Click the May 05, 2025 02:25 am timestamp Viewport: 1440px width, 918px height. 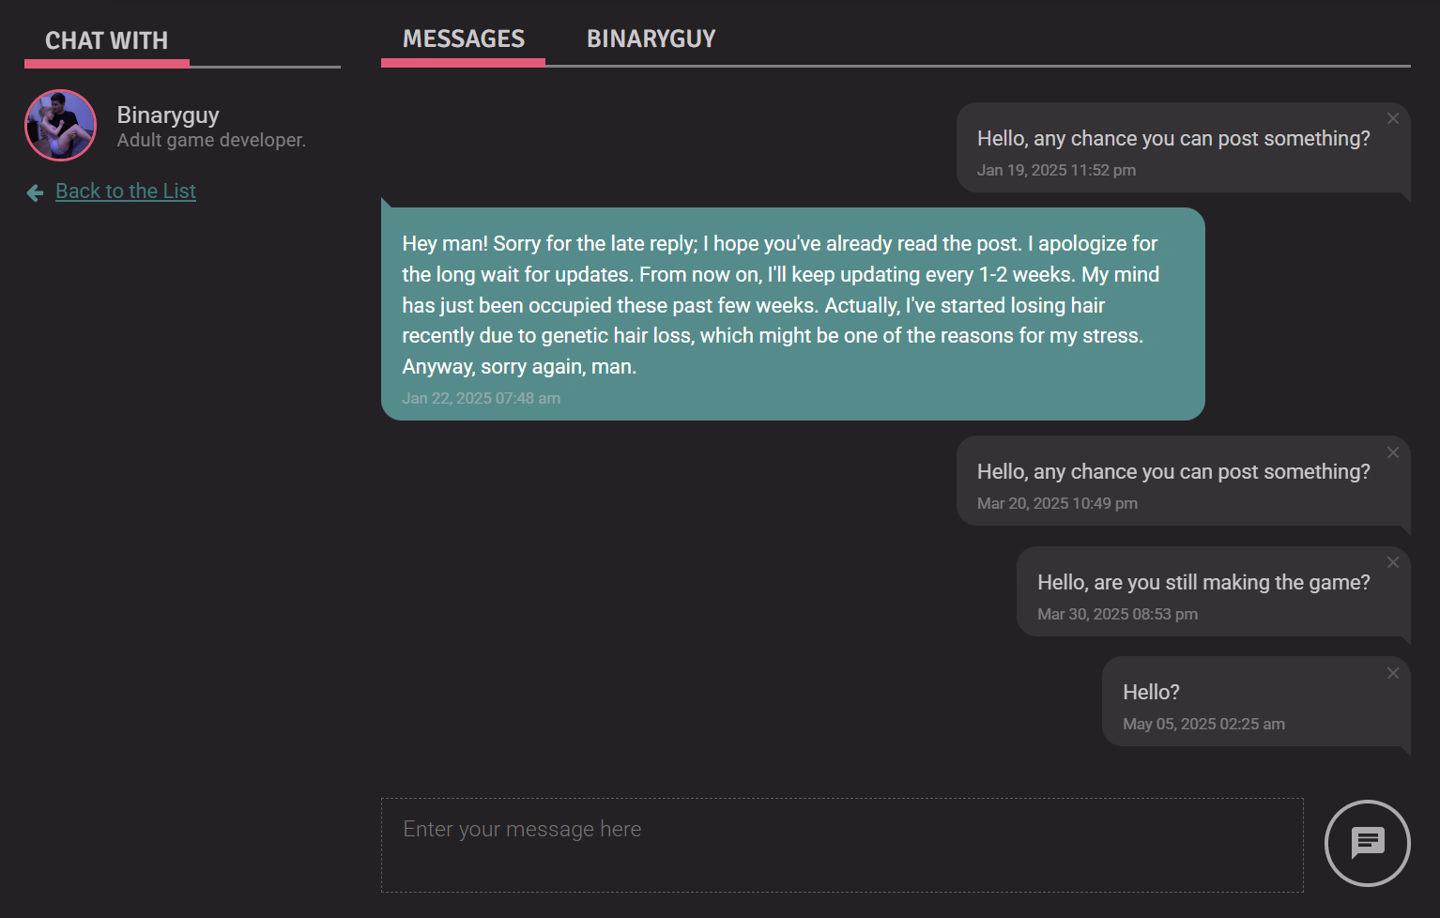[1203, 724]
